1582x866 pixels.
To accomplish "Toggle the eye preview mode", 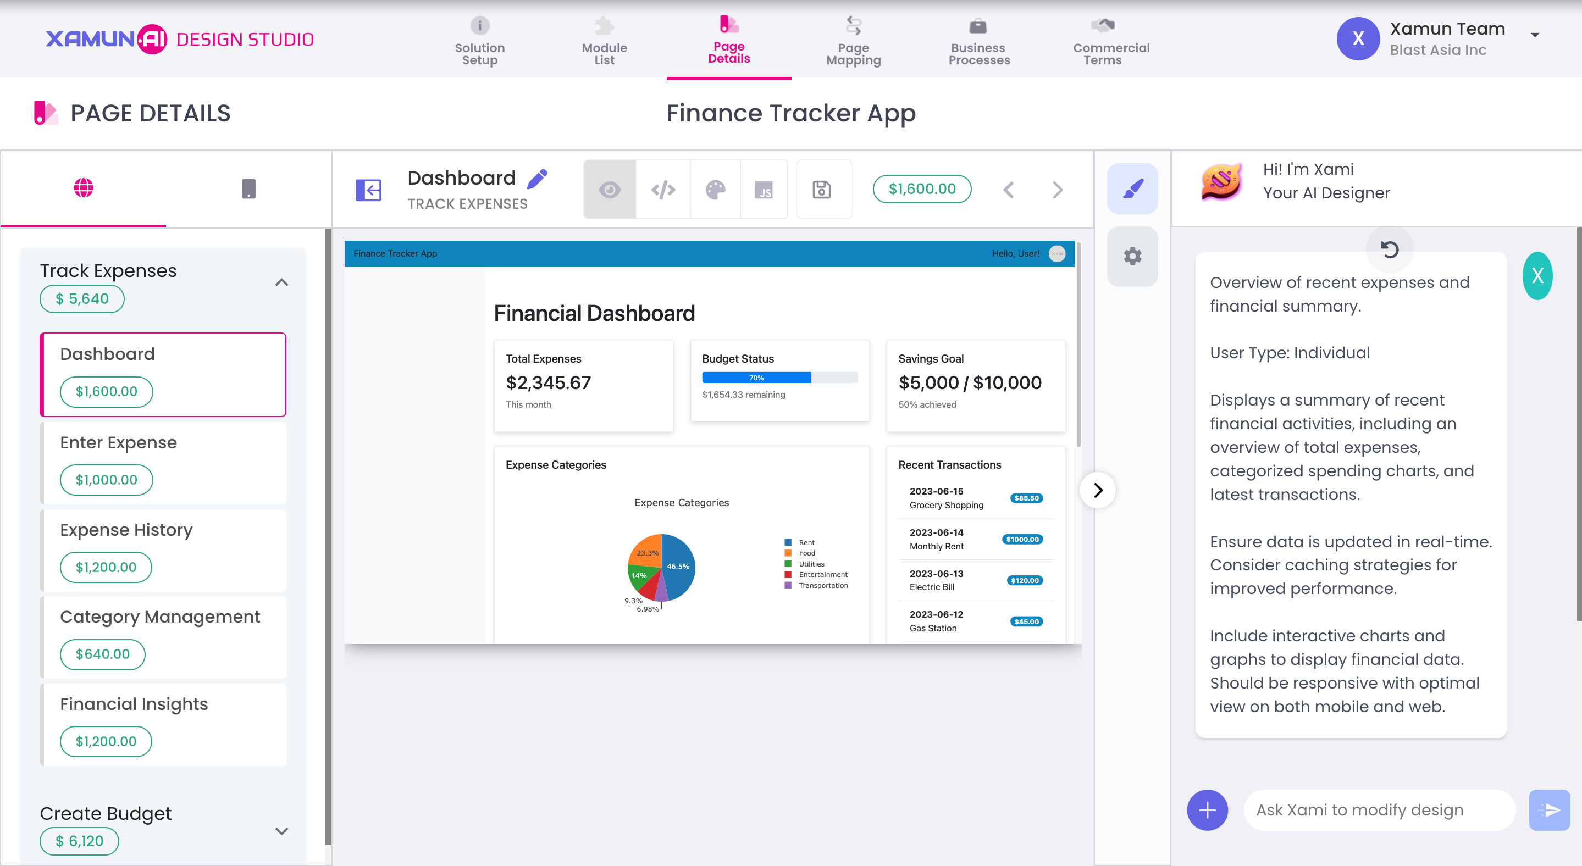I will (x=609, y=190).
